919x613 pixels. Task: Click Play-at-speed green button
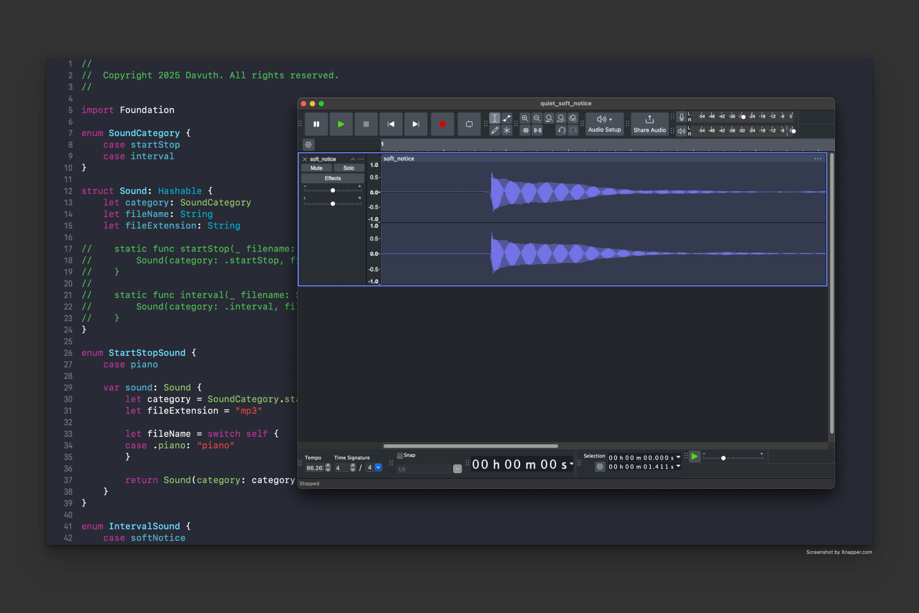[694, 457]
